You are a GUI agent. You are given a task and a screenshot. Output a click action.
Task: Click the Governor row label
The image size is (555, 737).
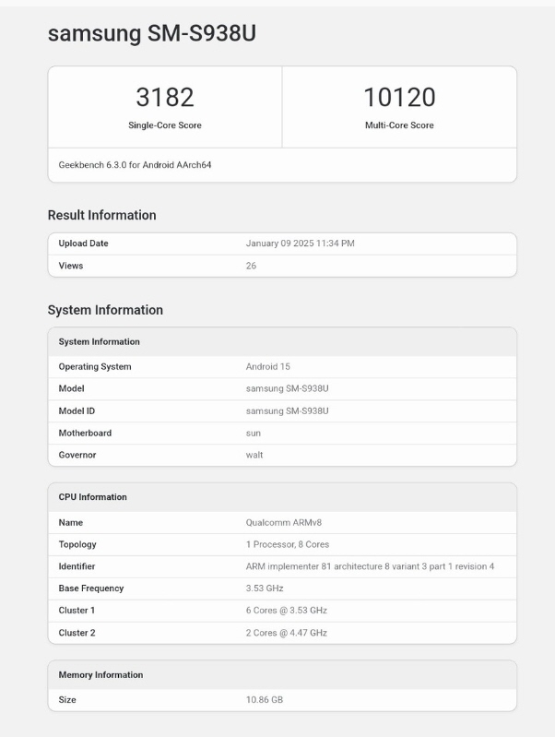[77, 455]
